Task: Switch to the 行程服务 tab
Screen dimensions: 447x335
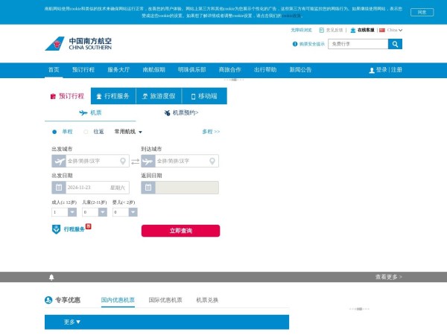Action: coord(112,96)
